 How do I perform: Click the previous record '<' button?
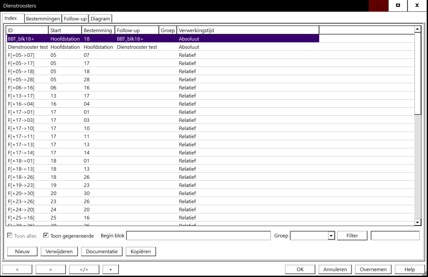(x=17, y=269)
